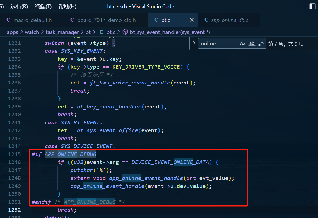Open the spp_online_db.c tab
The image size is (318, 218).
tap(230, 20)
